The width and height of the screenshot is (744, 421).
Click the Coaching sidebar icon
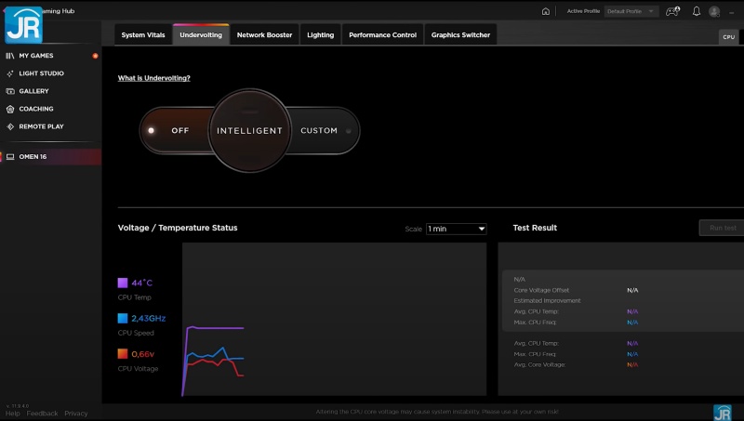(x=10, y=109)
